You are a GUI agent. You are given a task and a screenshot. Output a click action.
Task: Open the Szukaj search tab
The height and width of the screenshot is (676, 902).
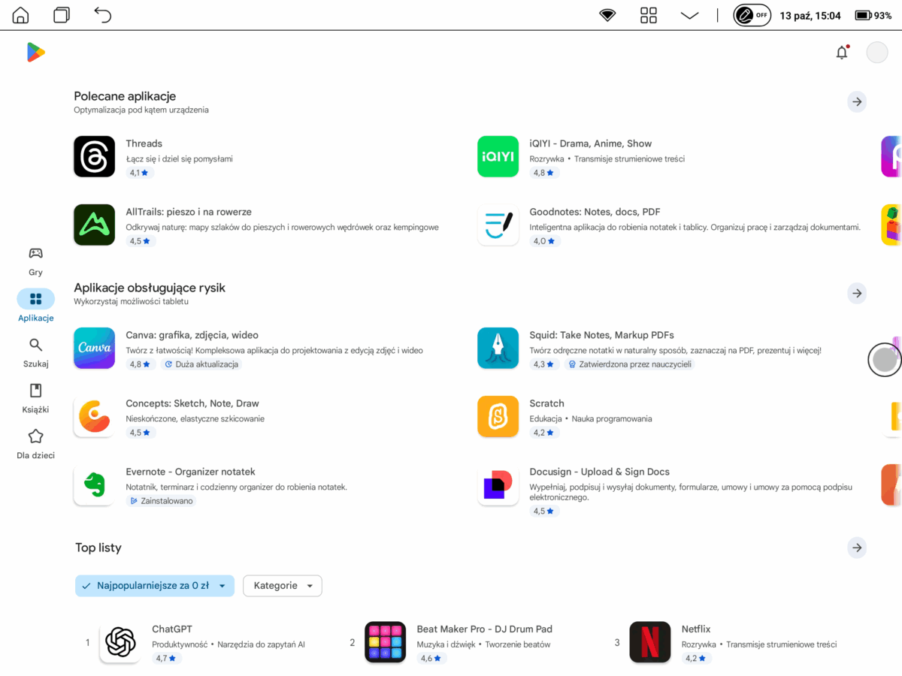point(35,352)
